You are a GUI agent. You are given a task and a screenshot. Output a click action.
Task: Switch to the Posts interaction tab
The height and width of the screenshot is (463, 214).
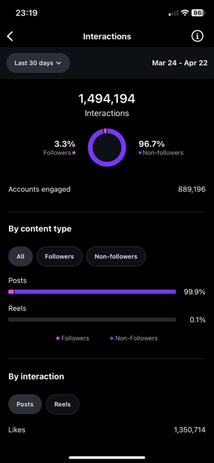25,404
